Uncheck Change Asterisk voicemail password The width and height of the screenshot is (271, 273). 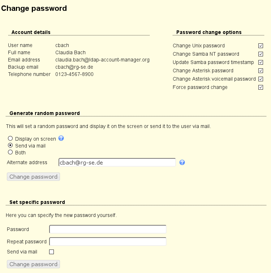pos(261,79)
